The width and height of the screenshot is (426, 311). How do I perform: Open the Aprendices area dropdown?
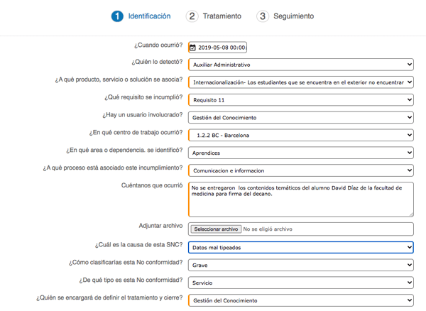(x=301, y=152)
